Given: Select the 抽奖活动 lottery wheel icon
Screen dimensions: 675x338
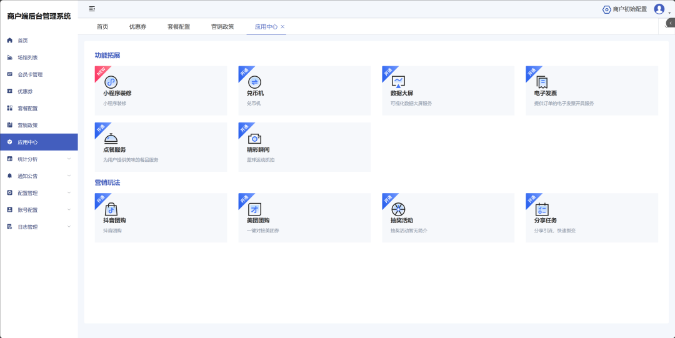Looking at the screenshot, I should tap(398, 209).
